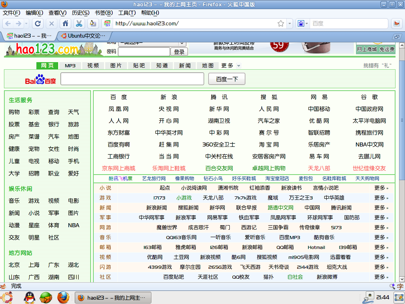
Task: Open the 魔兽世界 link in 网游 row
Action: pos(167,228)
